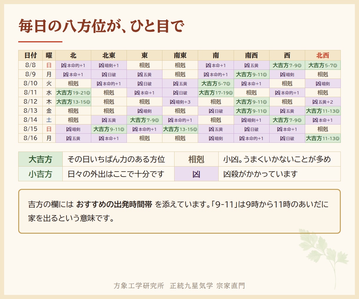Select the 8/12 date cell
Viewport: 359px width, 299px height.
(31, 102)
